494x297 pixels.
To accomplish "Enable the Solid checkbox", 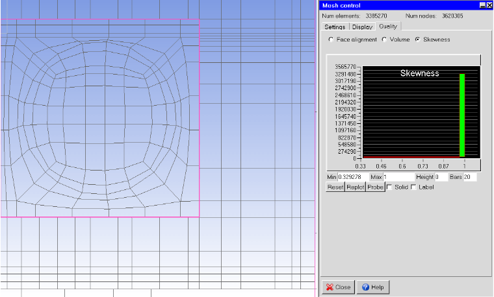I will point(389,187).
